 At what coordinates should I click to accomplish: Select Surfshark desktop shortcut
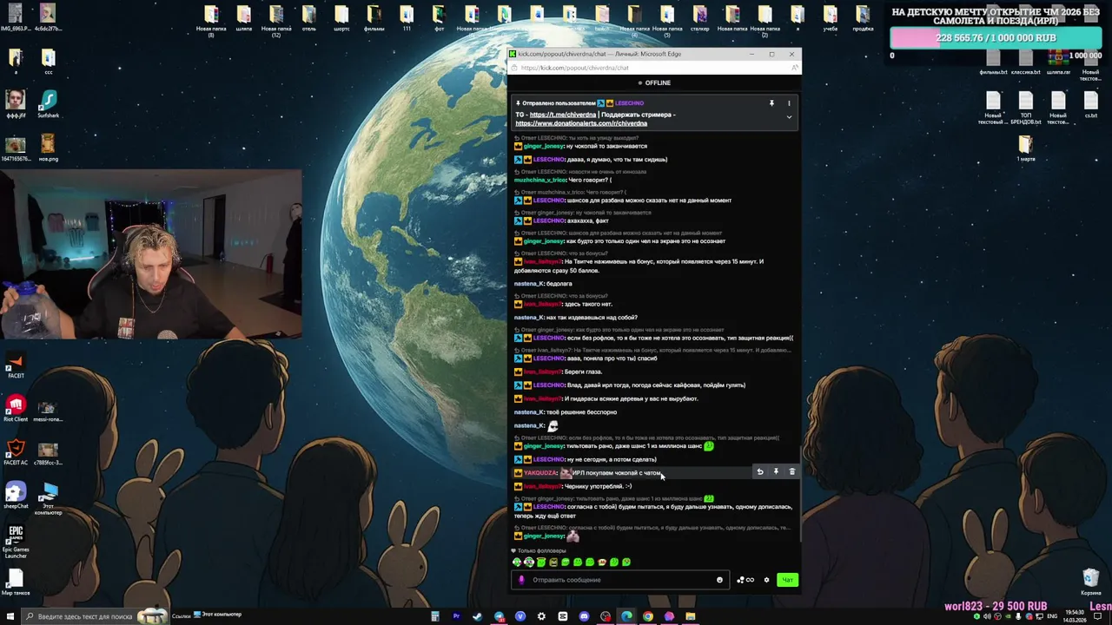(48, 104)
